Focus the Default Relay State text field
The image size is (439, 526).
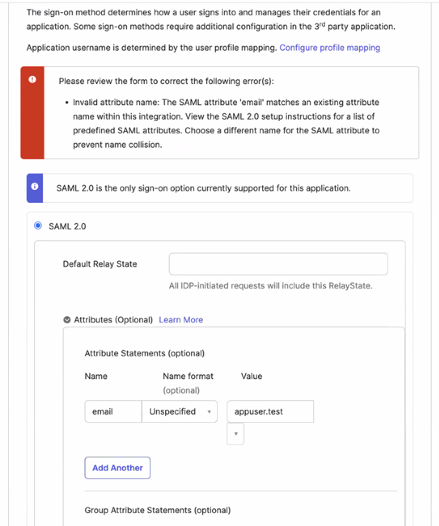coord(278,264)
